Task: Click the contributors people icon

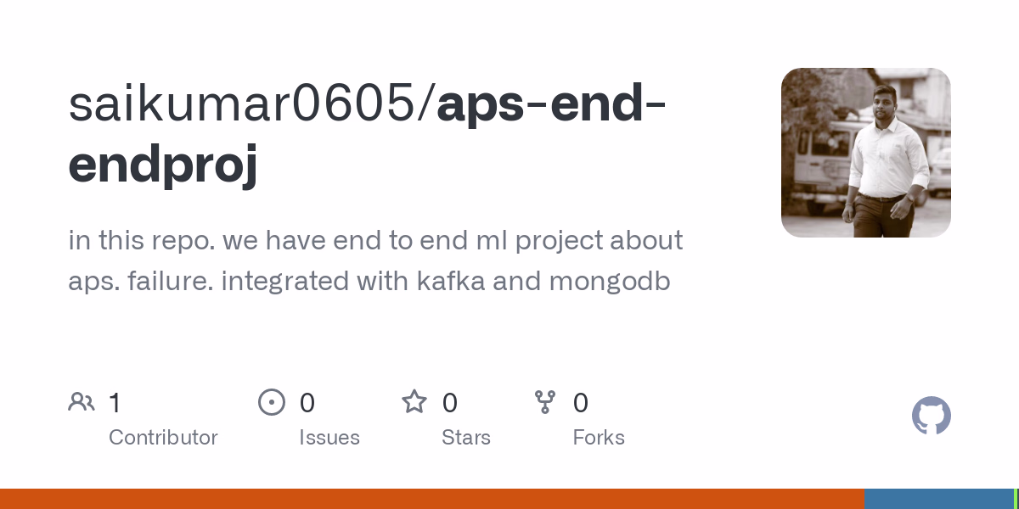Action: tap(82, 402)
